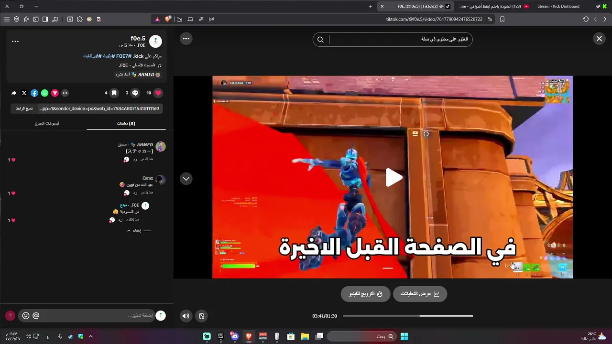Viewport: 612px width, 344px height.
Task: Select the comments (3) tab
Action: 126,123
